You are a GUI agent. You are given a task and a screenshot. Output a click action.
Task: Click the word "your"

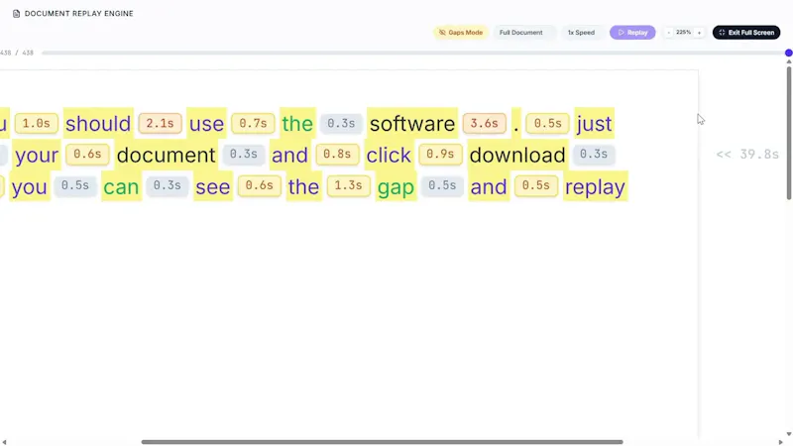coord(37,155)
